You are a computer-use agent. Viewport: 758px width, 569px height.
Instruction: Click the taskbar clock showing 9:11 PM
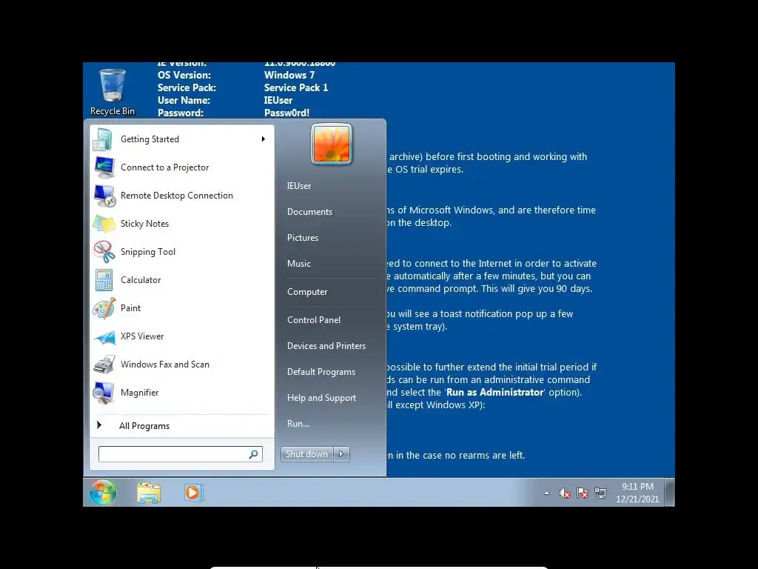tap(637, 493)
